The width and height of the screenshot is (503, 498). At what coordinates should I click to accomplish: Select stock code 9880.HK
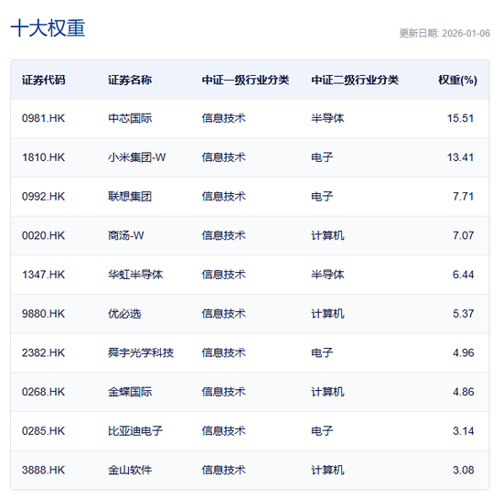click(x=43, y=314)
